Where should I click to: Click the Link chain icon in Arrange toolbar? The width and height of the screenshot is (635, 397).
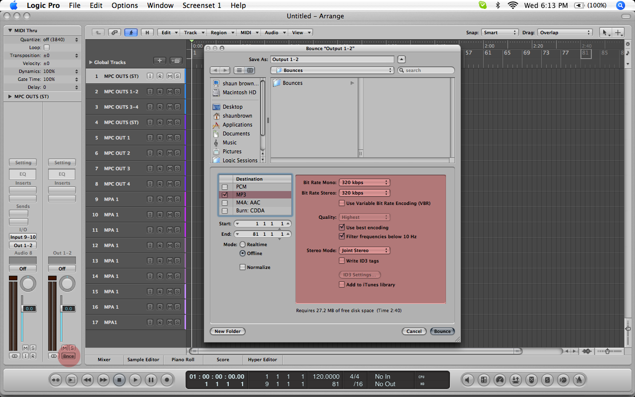pos(115,32)
